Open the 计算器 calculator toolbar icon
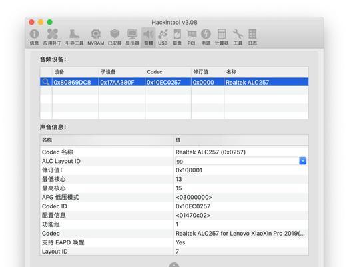This screenshot has width=349, height=267. click(222, 37)
